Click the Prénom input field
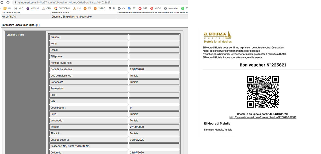The width and height of the screenshot is (321, 154). (x=154, y=37)
